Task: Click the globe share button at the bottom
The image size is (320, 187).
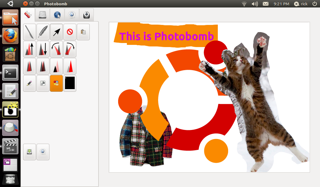Action: tap(43, 152)
